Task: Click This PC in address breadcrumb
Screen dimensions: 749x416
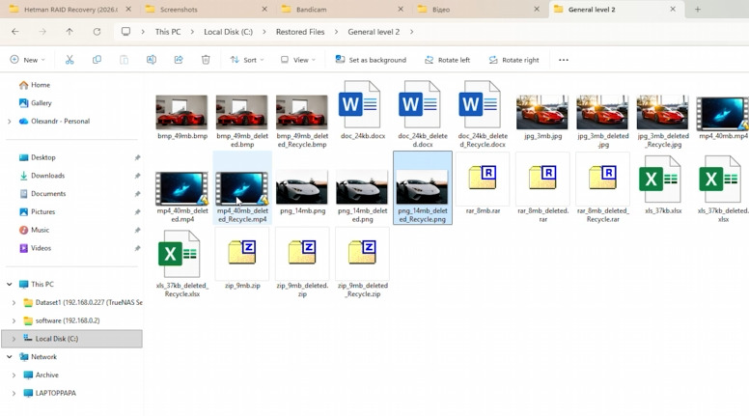Action: 168,32
